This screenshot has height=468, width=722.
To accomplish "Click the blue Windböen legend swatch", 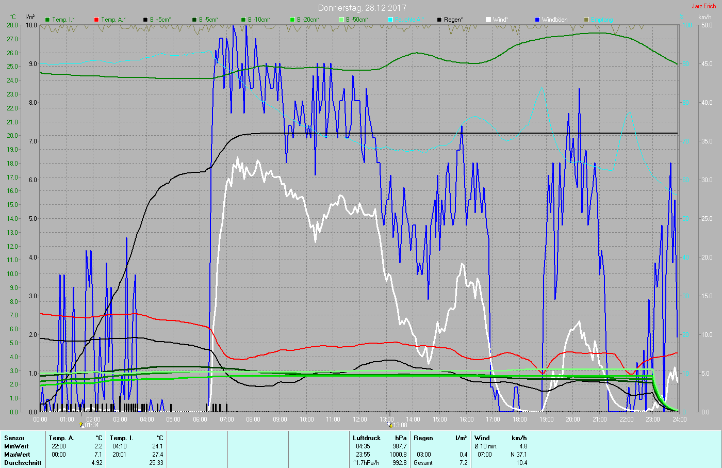I will 537,20.
